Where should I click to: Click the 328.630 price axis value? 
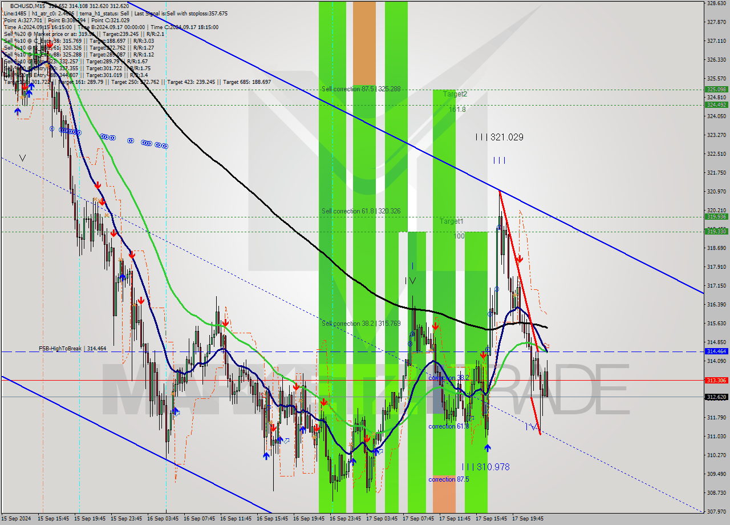click(716, 3)
